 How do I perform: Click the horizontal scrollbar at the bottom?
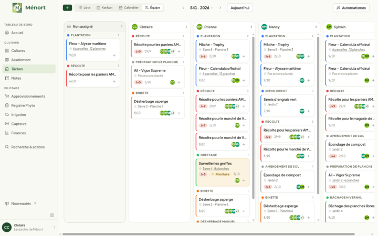pyautogui.click(x=208, y=234)
